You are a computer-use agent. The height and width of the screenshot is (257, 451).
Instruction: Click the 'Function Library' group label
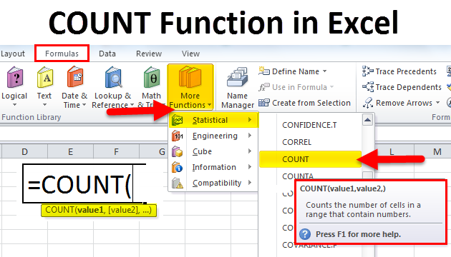tap(31, 117)
